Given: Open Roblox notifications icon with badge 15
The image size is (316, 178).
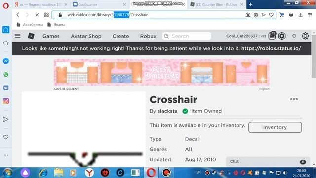Looking at the screenshot, I should (272, 36).
